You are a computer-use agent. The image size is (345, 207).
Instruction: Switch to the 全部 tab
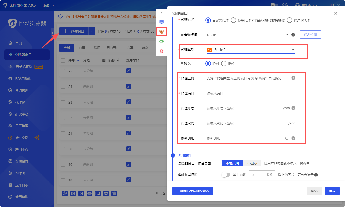pos(67,48)
